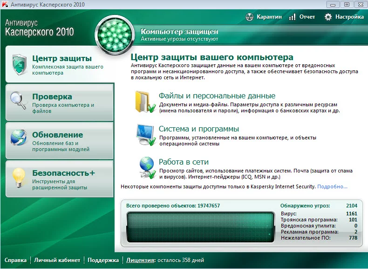Image resolution: width=368 pixels, height=269 pixels.
Task: Click the globe icon of Обновление
Action: tap(18, 138)
